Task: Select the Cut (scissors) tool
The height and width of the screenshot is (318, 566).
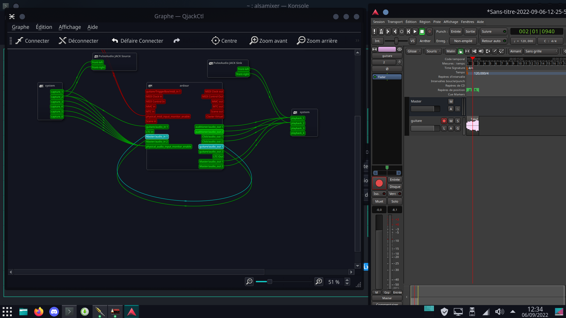Action: pos(474,51)
